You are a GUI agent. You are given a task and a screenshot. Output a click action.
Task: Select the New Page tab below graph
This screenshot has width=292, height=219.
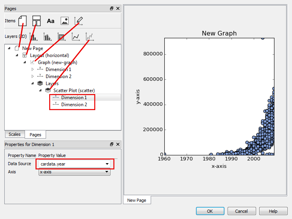click(x=137, y=200)
